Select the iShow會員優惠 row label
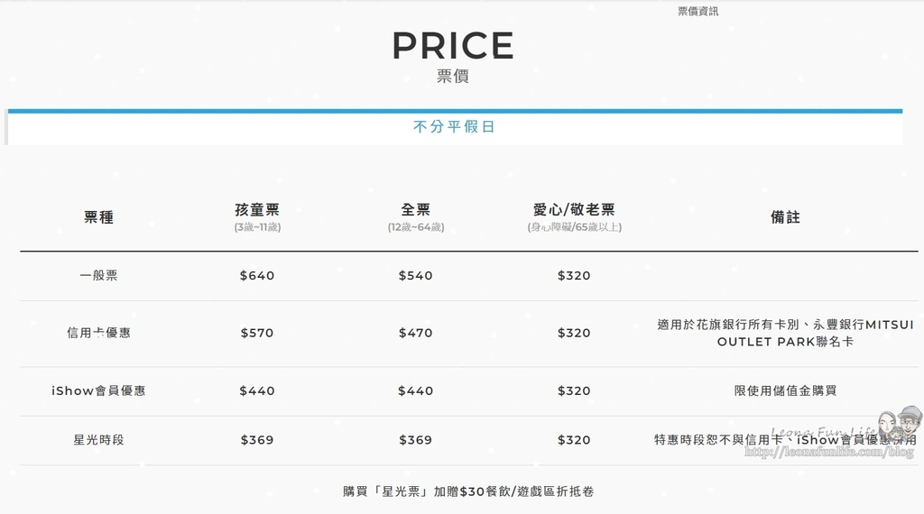924x514 pixels. [x=98, y=391]
